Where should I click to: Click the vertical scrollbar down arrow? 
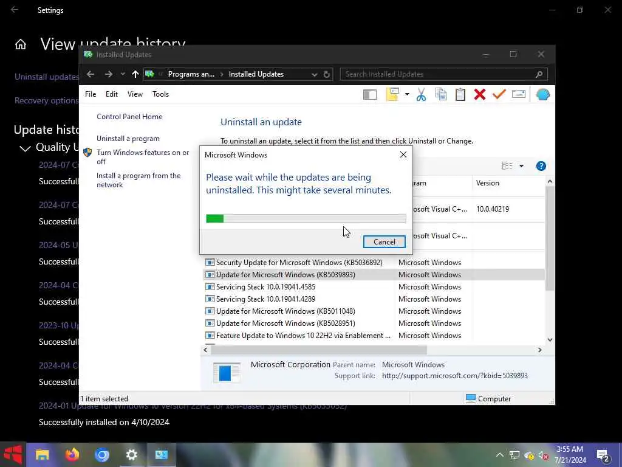pos(549,340)
